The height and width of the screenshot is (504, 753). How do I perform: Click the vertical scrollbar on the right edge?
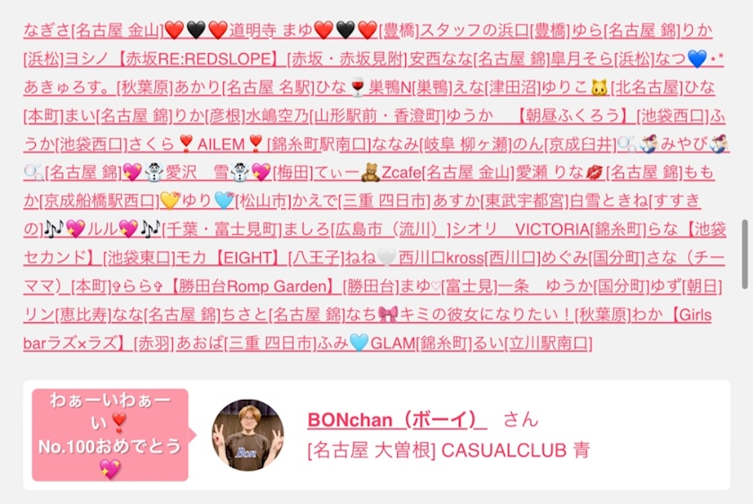[745, 254]
